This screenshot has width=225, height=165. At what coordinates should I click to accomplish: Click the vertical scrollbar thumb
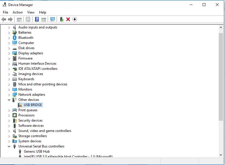tap(221, 77)
